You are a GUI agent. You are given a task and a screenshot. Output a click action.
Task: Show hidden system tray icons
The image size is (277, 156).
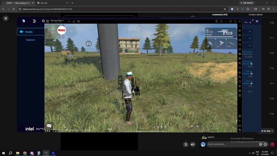click(x=250, y=153)
